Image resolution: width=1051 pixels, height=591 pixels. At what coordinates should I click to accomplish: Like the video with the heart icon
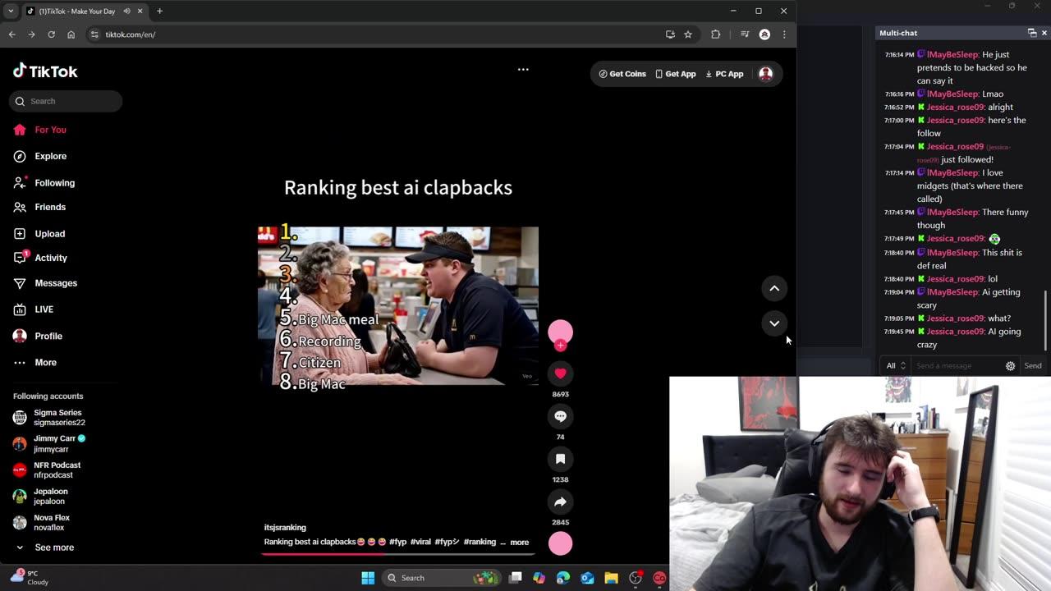coord(560,373)
